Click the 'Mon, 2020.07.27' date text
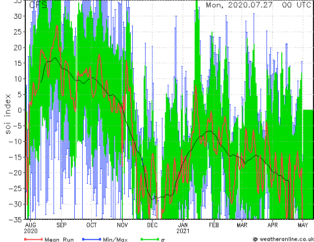Screen dimensions: 314x242 [239, 5]
